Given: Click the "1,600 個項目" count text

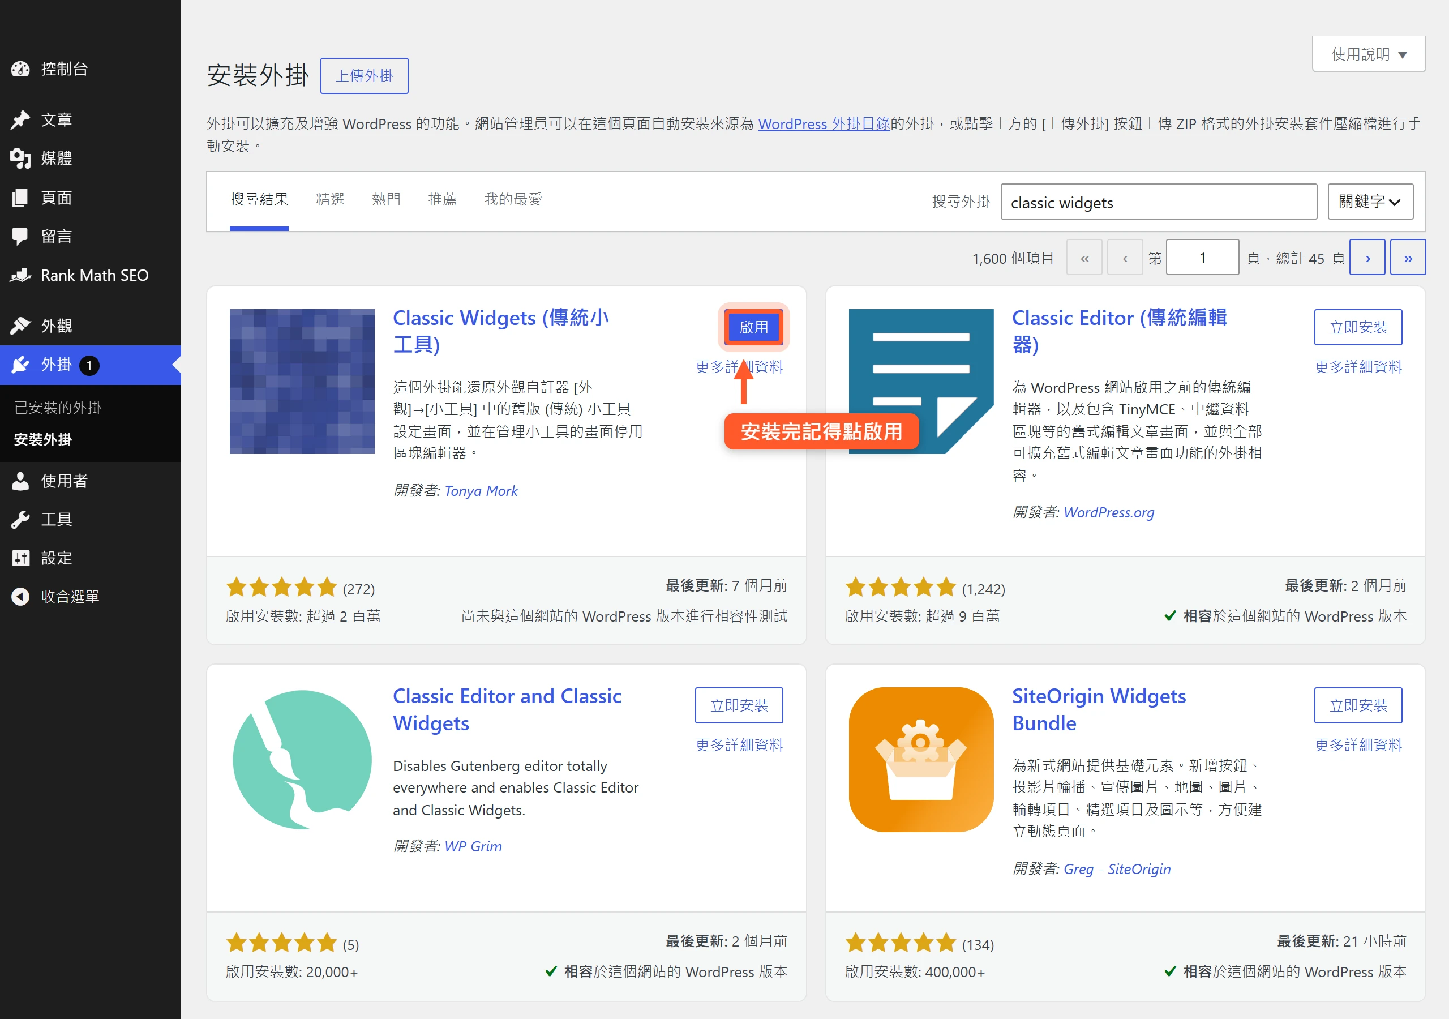Looking at the screenshot, I should click(x=1013, y=258).
